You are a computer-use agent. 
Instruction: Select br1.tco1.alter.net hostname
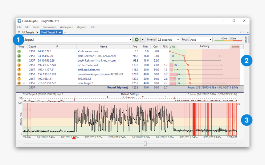pyautogui.click(x=88, y=65)
